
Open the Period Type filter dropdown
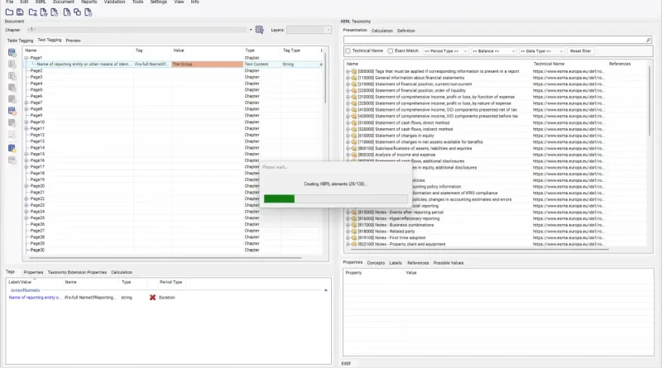[x=445, y=51]
